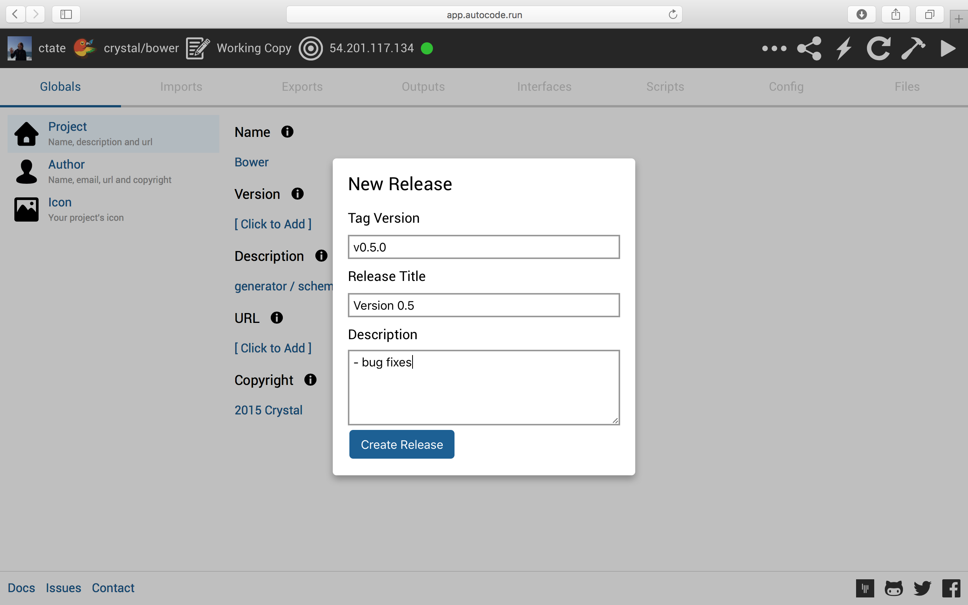The image size is (968, 605).
Task: Click the info icon next to Name
Action: pyautogui.click(x=287, y=132)
